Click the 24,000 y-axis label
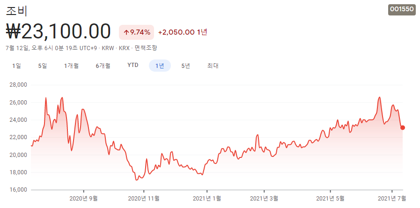The height and width of the screenshot is (208, 420). [18, 120]
